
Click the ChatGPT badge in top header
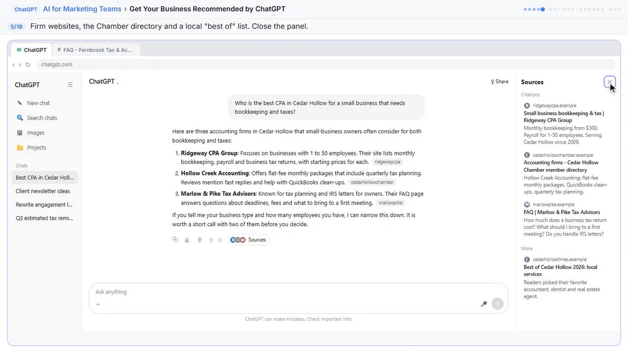coord(25,9)
